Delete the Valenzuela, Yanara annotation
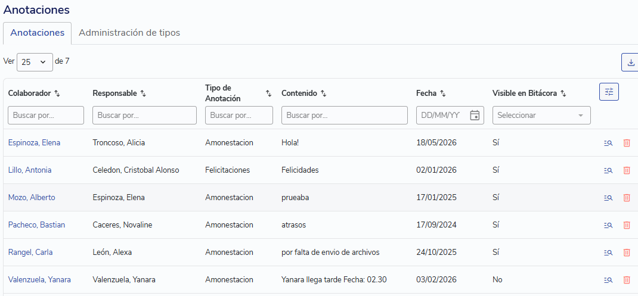This screenshot has width=638, height=296. click(x=627, y=280)
